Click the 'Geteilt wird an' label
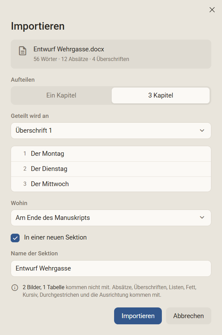 [30, 116]
